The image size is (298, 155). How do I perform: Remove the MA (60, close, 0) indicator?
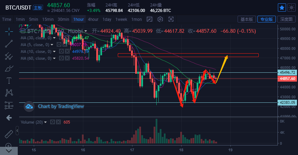tap(68, 58)
